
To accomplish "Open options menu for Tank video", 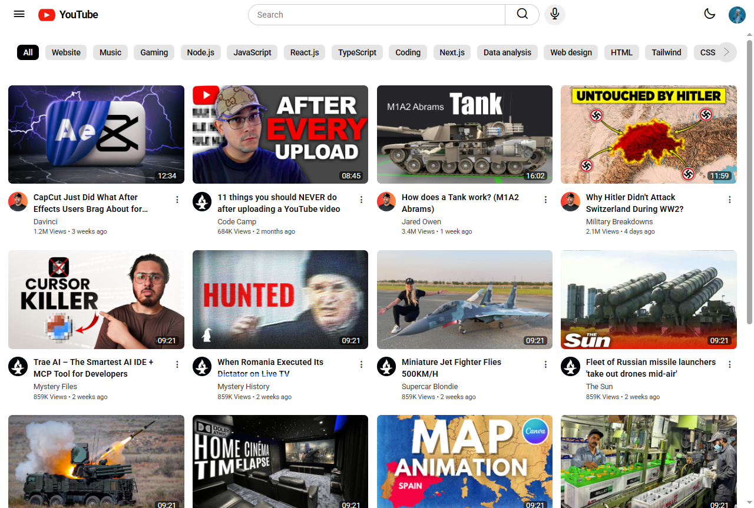I will tap(545, 200).
